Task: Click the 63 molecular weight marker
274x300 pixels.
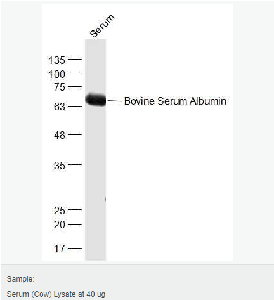Action: tap(60, 107)
